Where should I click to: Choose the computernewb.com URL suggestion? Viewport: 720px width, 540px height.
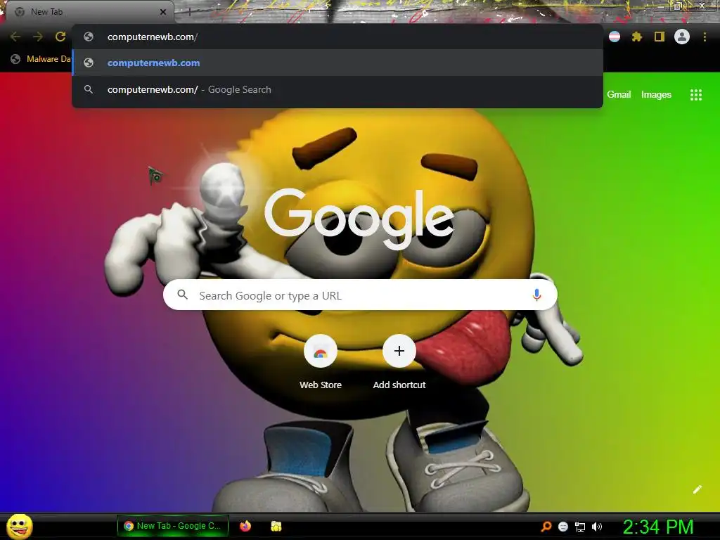pyautogui.click(x=337, y=63)
